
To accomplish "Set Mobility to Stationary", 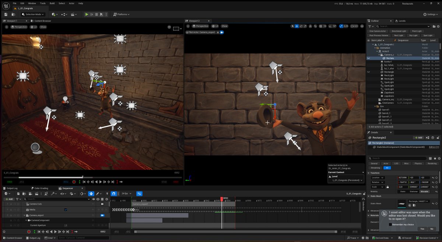I will [x=414, y=191].
